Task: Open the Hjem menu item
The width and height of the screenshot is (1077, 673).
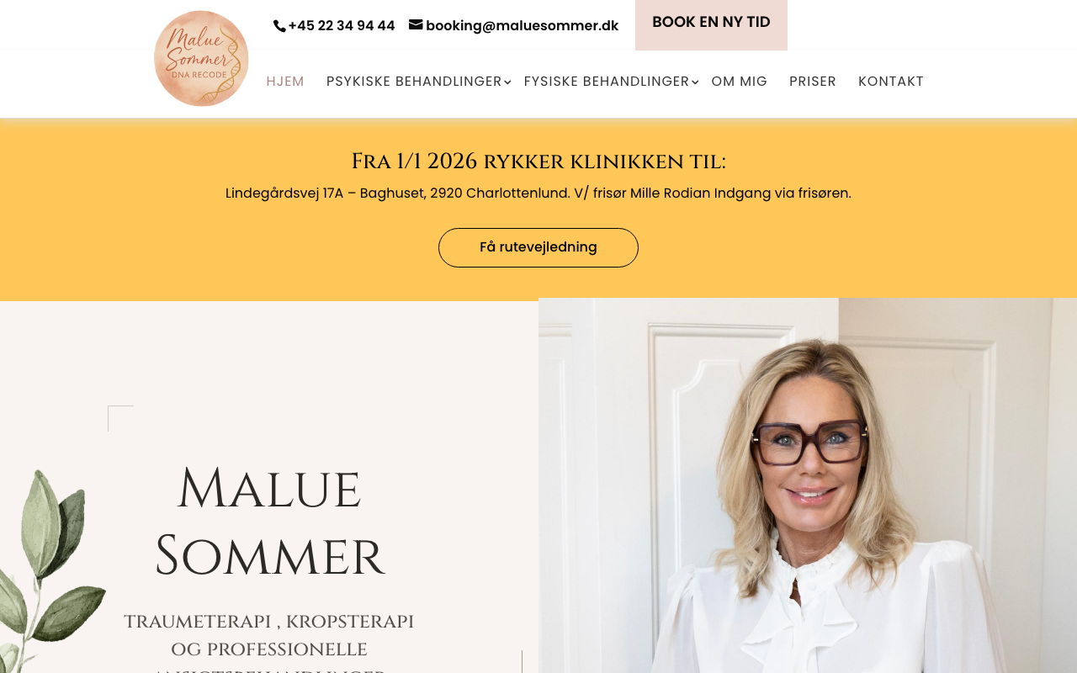Action: click(285, 82)
